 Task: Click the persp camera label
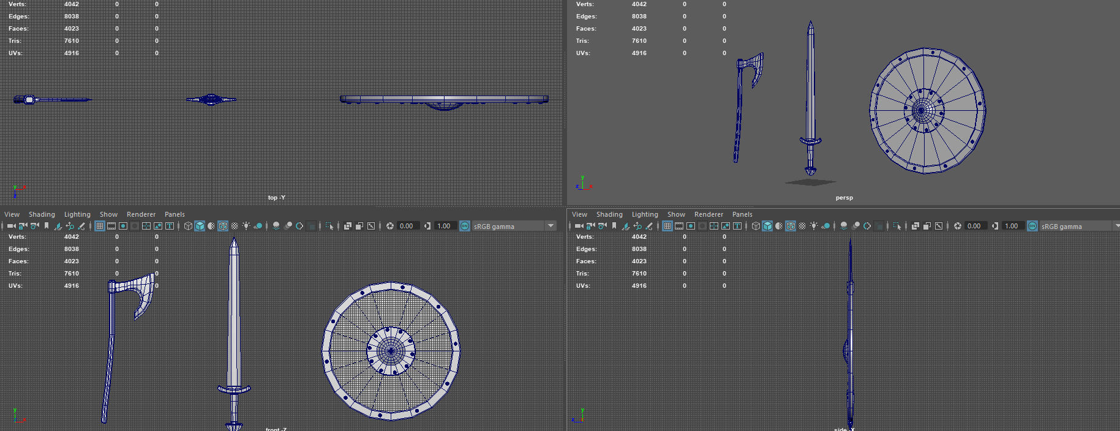click(844, 198)
